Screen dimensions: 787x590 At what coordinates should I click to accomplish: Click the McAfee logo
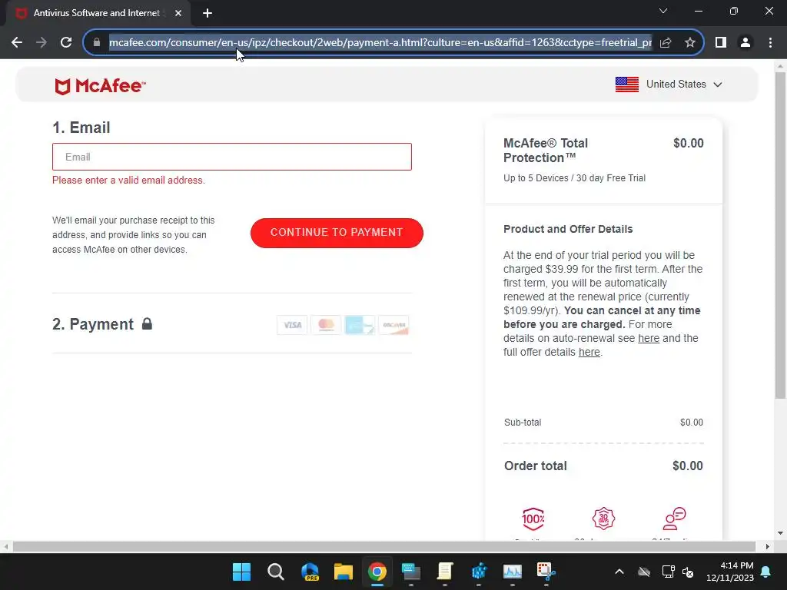pos(100,86)
